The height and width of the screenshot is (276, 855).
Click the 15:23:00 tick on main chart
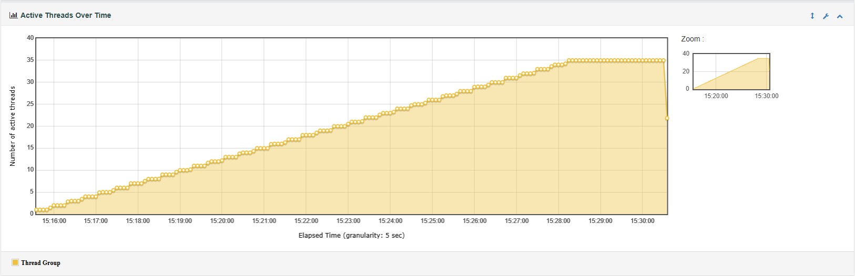348,221
